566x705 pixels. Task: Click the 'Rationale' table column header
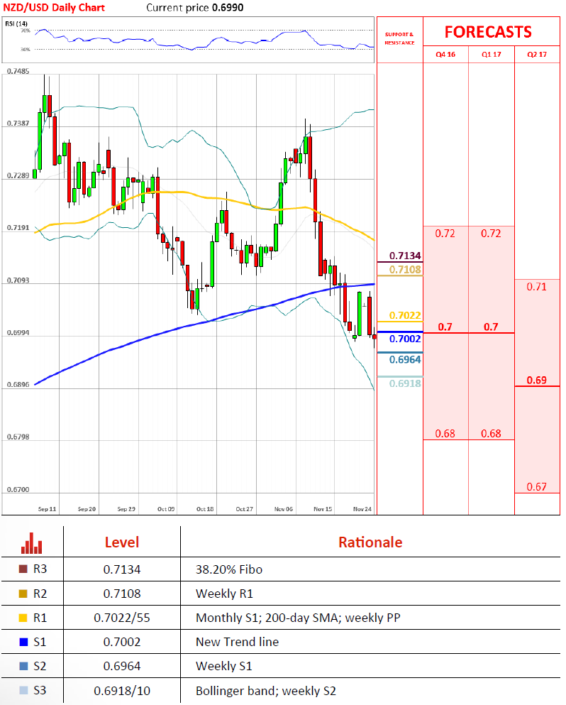(x=370, y=542)
